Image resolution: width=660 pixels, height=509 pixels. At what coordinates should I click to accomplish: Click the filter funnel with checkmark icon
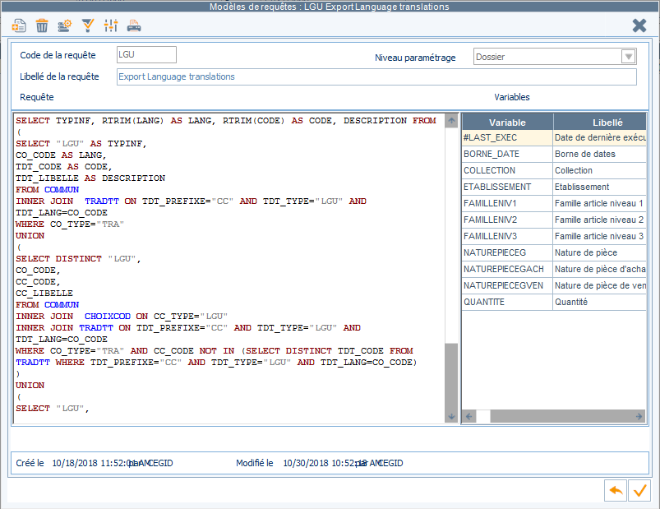(88, 25)
